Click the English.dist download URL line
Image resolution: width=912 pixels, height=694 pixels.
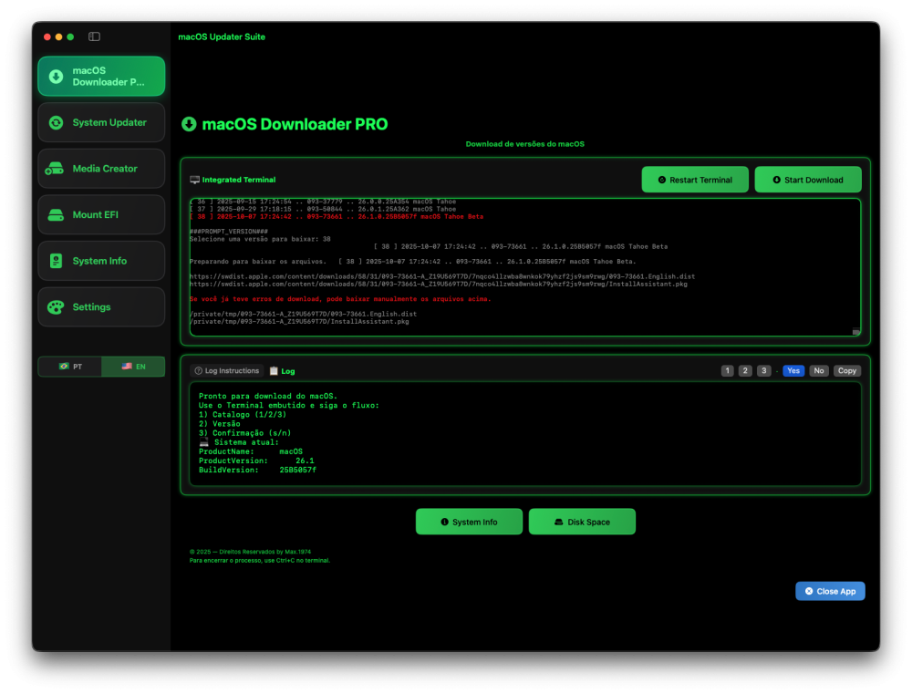(442, 276)
